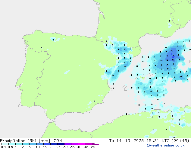Click the over-50 arrow tip of the legend
This screenshot has width=191, height=148.
coord(95,144)
